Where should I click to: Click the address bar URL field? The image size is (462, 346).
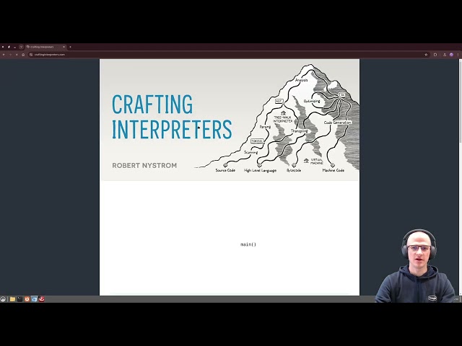pos(228,55)
